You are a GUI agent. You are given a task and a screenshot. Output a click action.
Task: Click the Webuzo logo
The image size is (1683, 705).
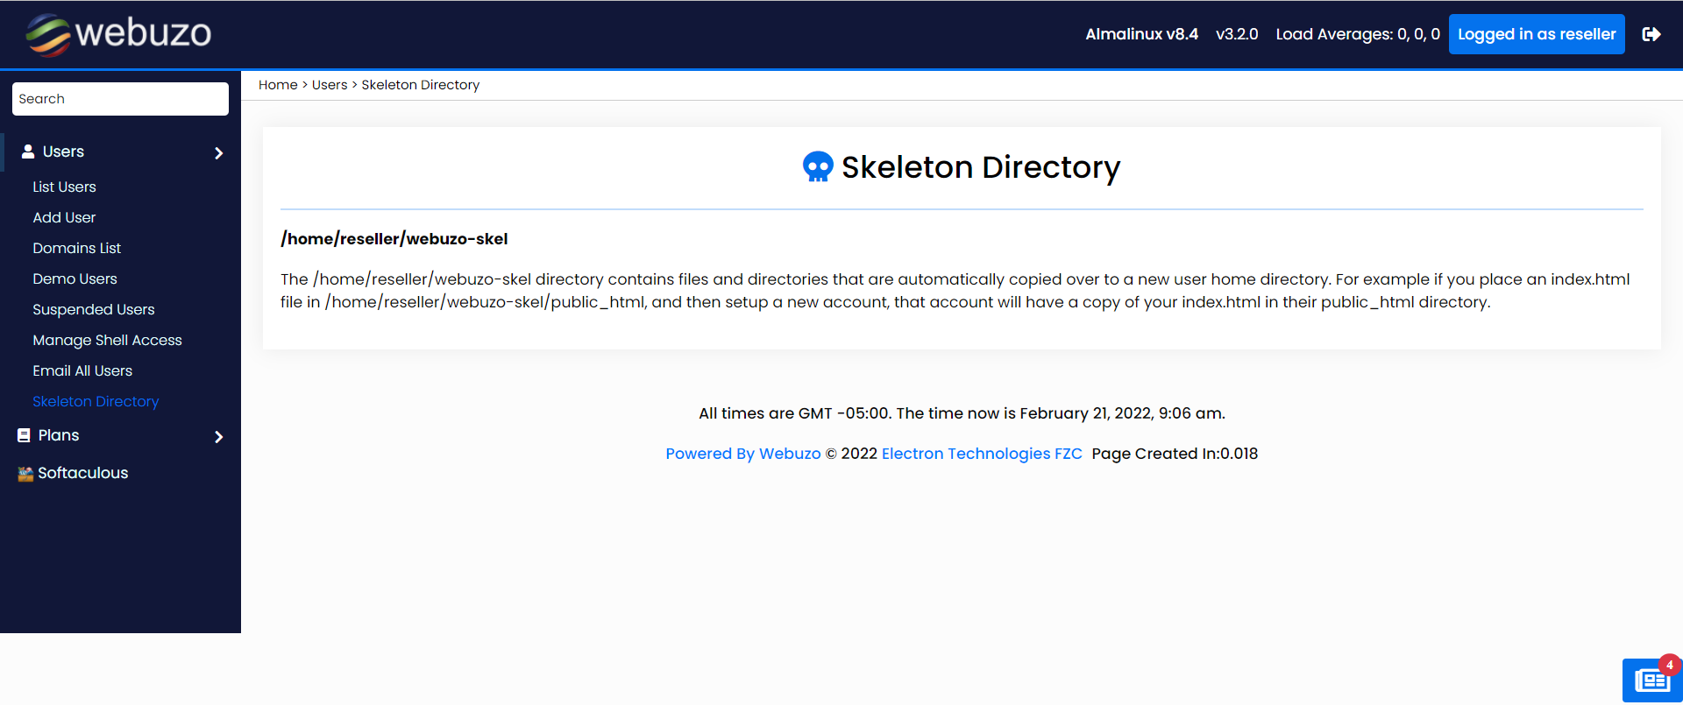click(x=118, y=34)
